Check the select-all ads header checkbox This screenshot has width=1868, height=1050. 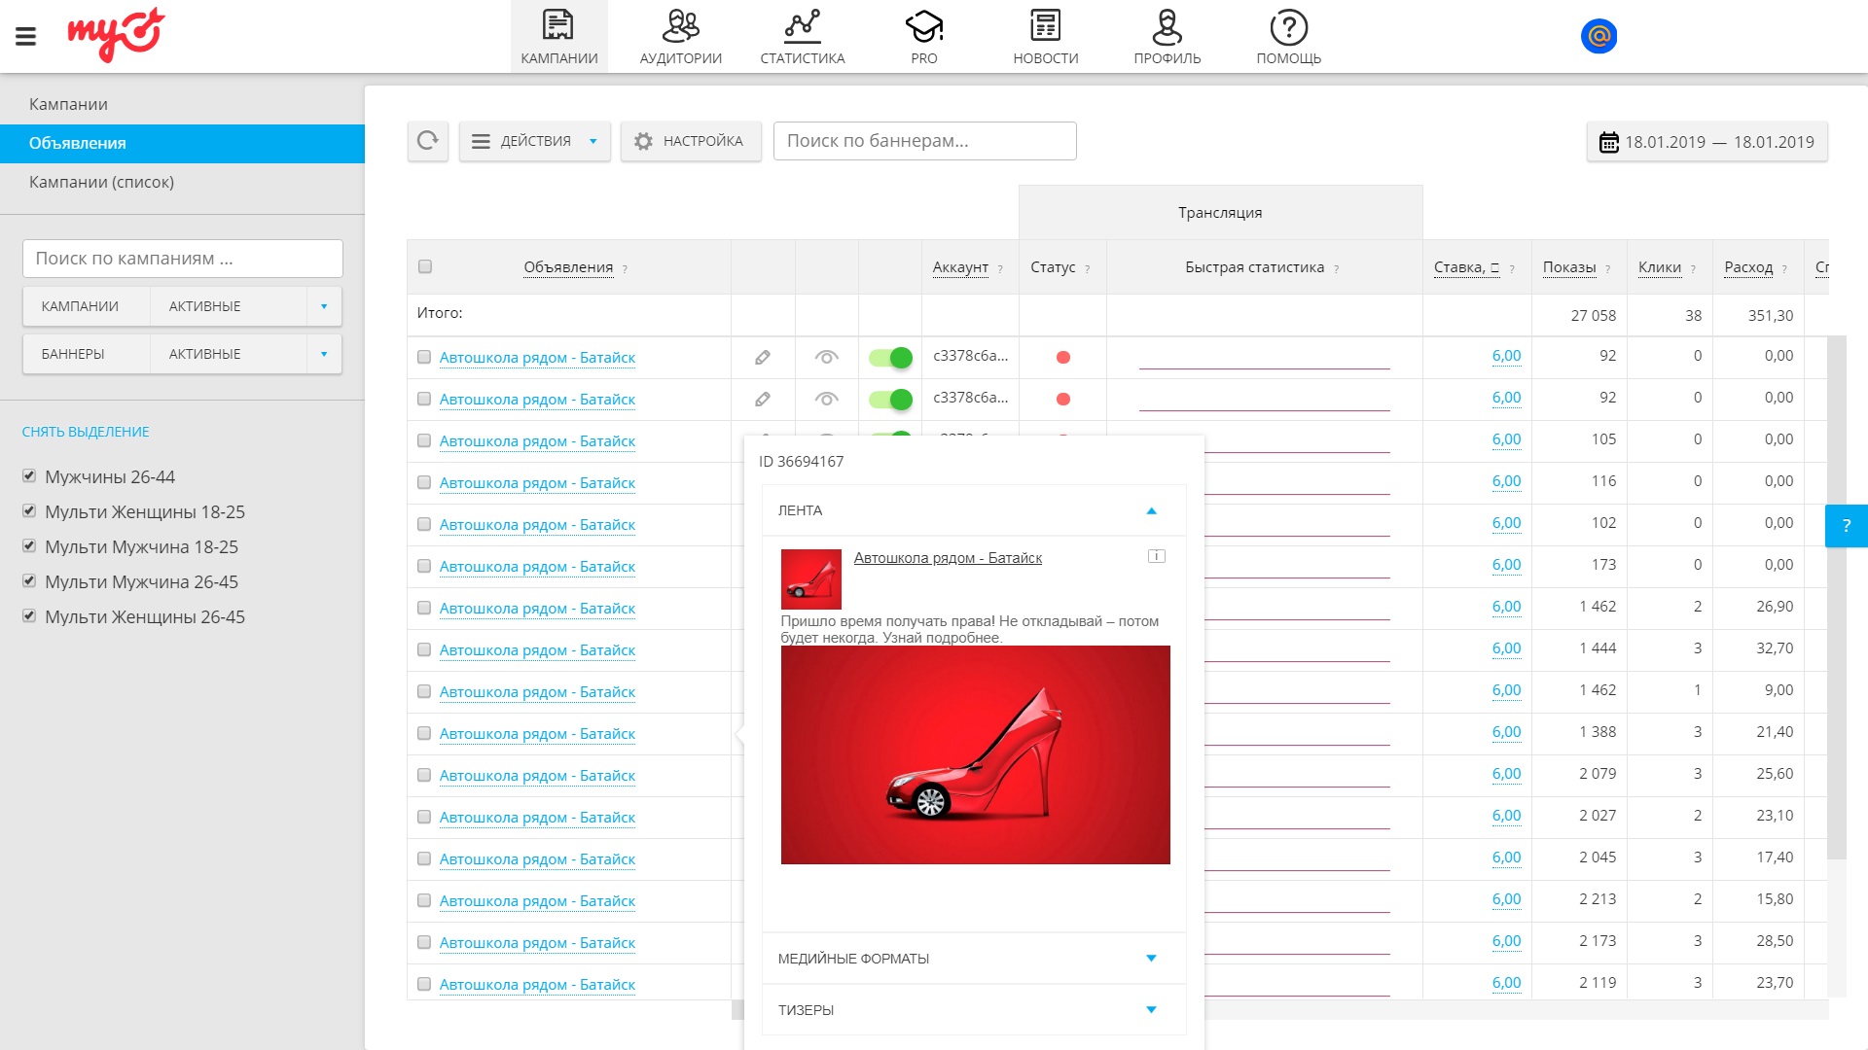pyautogui.click(x=424, y=266)
